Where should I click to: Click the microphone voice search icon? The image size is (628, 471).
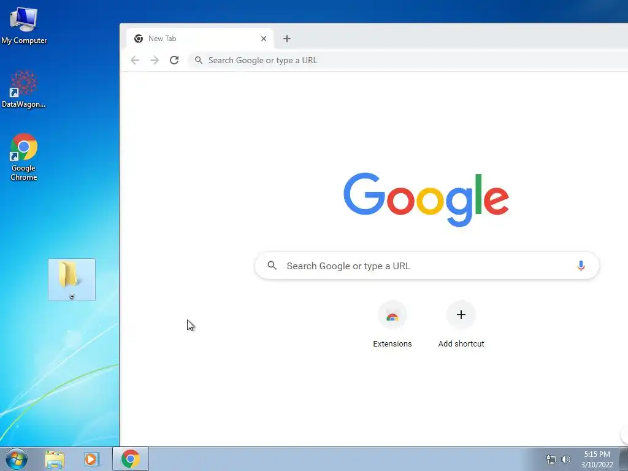581,266
